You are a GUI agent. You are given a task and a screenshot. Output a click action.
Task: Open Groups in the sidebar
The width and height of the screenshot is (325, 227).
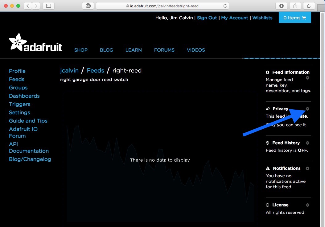point(18,88)
